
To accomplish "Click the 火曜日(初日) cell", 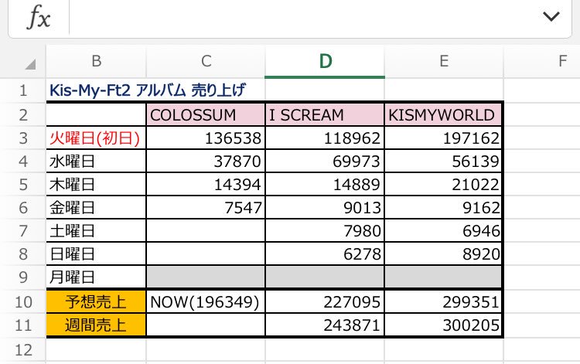I will 96,138.
